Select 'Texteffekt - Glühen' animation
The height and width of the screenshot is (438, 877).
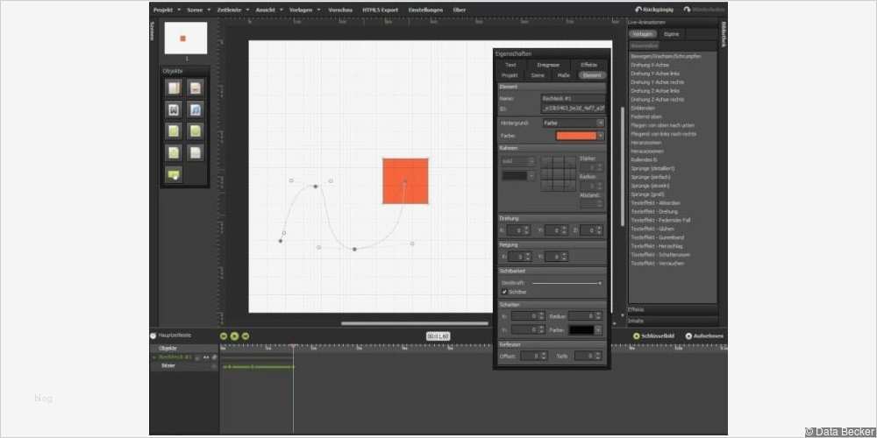point(653,229)
